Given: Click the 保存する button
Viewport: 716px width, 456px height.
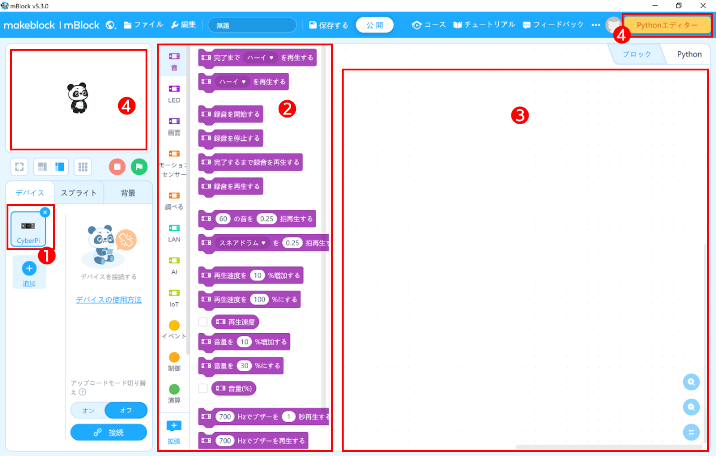Looking at the screenshot, I should pos(329,25).
